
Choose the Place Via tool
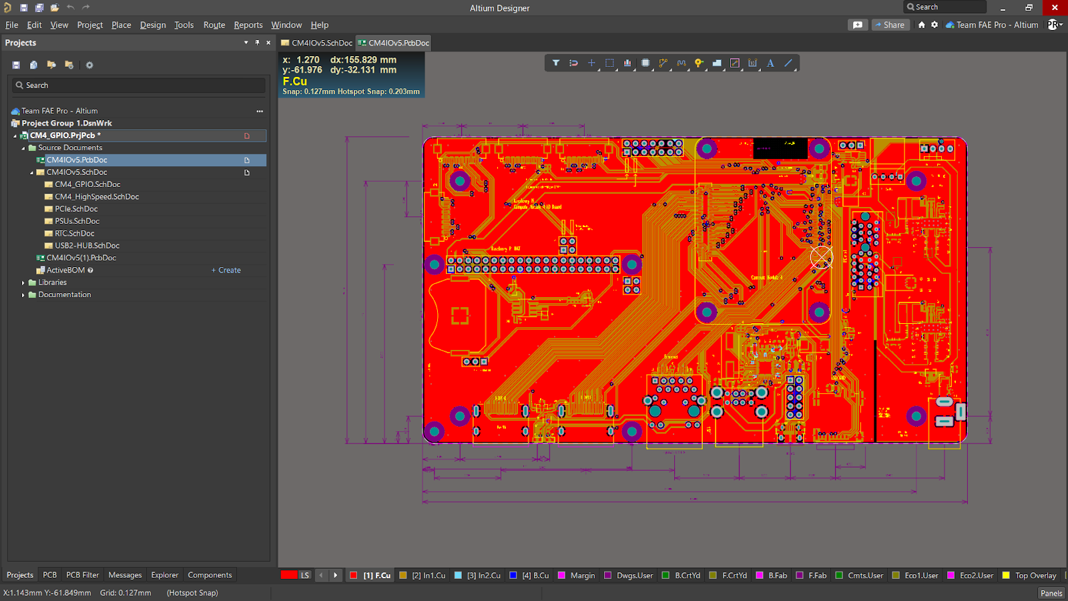(699, 63)
